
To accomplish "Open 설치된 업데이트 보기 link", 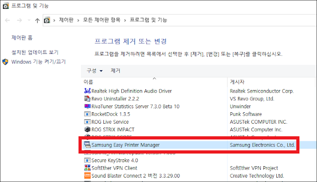I will (35, 52).
